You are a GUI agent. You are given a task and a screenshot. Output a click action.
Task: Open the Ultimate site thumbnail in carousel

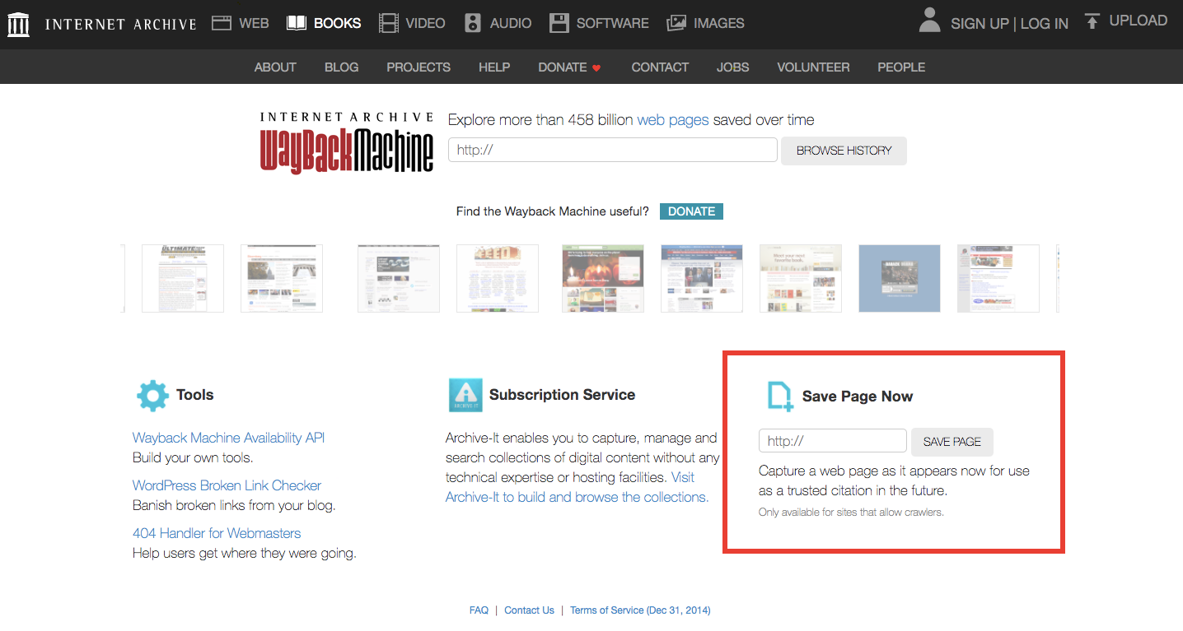pyautogui.click(x=183, y=278)
